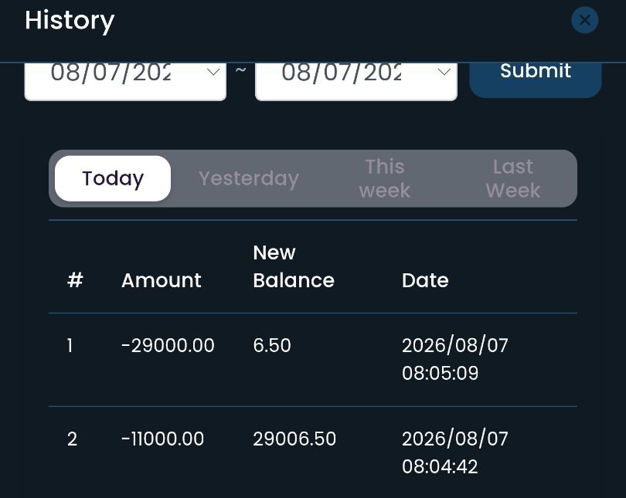
Task: Click the Amount column header
Action: tap(162, 280)
